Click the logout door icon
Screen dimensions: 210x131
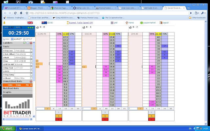tap(161, 23)
